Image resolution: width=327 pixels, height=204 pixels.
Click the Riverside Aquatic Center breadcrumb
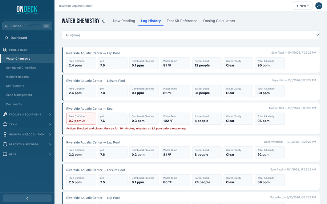coord(76,6)
